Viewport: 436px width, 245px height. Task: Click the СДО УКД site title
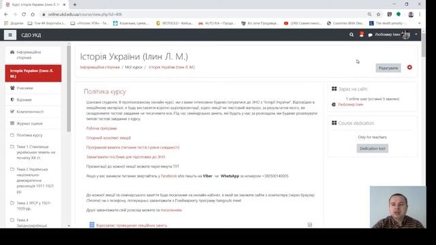click(31, 35)
